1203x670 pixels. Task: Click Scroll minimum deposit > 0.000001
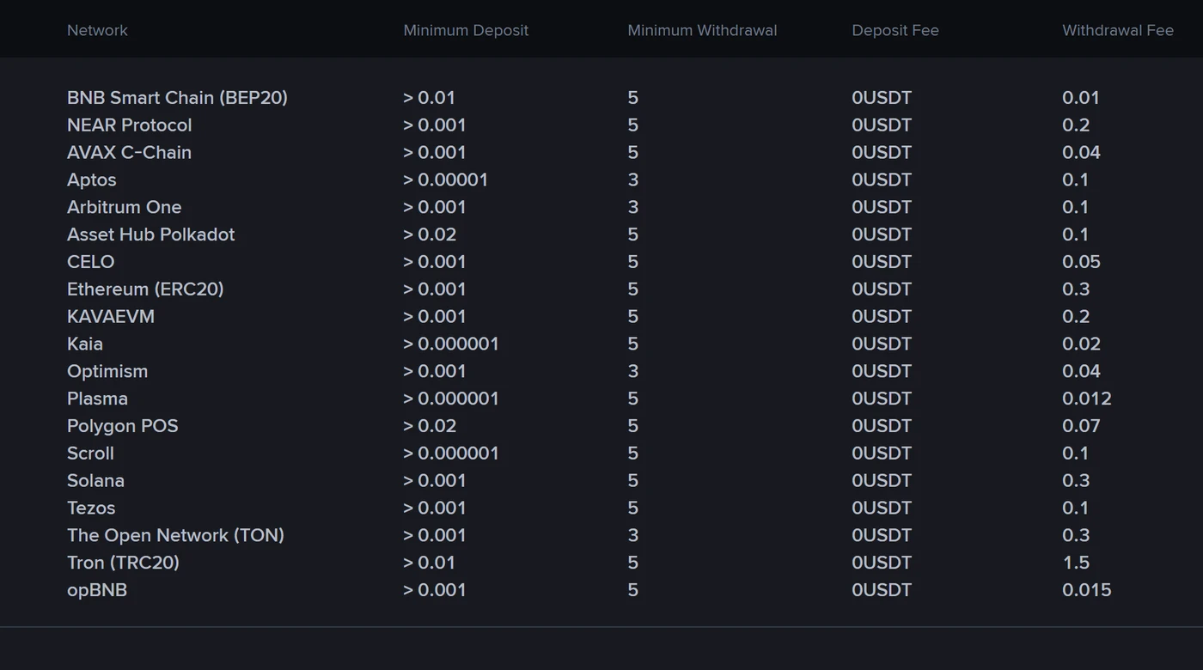451,454
